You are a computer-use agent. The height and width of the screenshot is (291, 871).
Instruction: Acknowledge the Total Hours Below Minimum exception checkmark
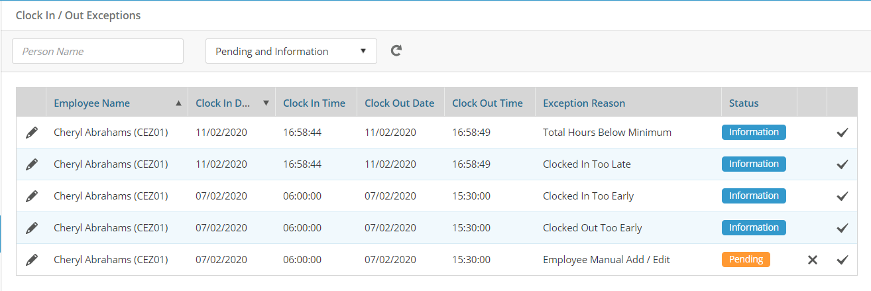842,133
